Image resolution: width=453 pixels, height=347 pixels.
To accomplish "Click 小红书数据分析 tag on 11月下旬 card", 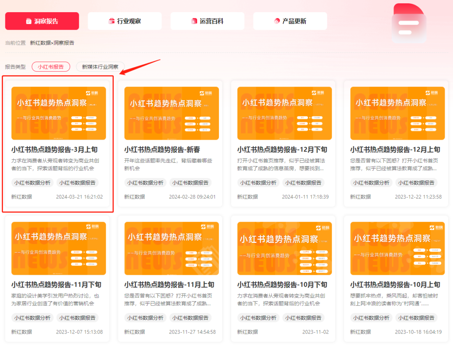I will tap(32, 318).
